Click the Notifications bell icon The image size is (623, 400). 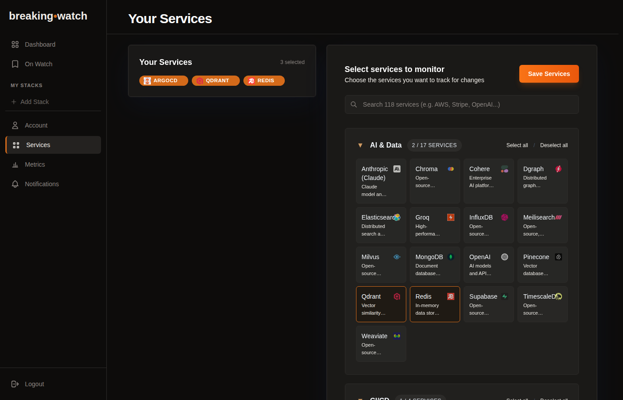pyautogui.click(x=15, y=184)
